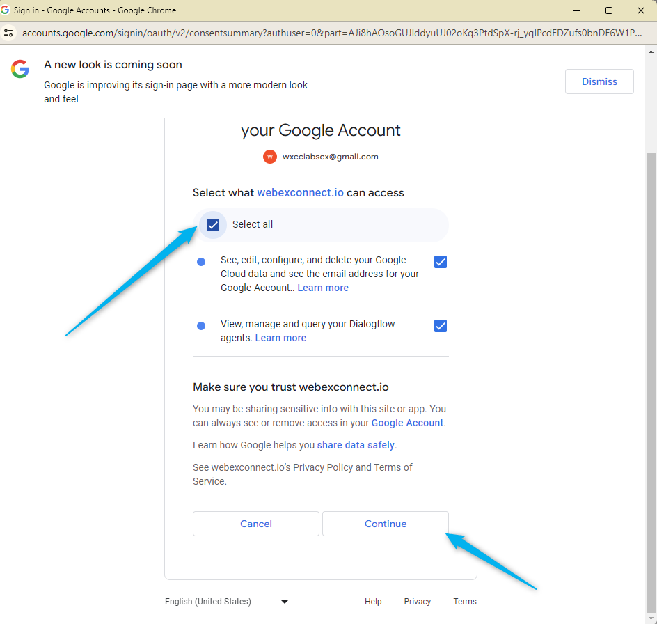The image size is (657, 624).
Task: Click the wxcclabscx@gmail.com account text
Action: [330, 157]
